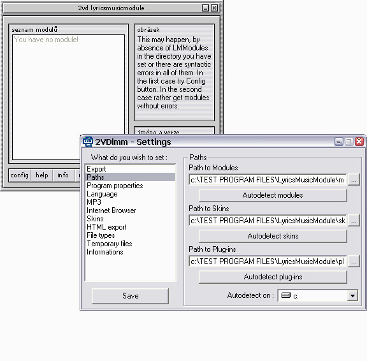
Task: Browse for the Path to Modules folder
Action: pyautogui.click(x=354, y=180)
